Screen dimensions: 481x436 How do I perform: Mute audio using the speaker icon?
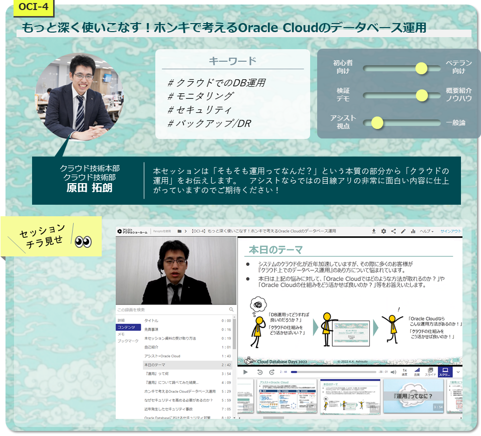(393, 372)
